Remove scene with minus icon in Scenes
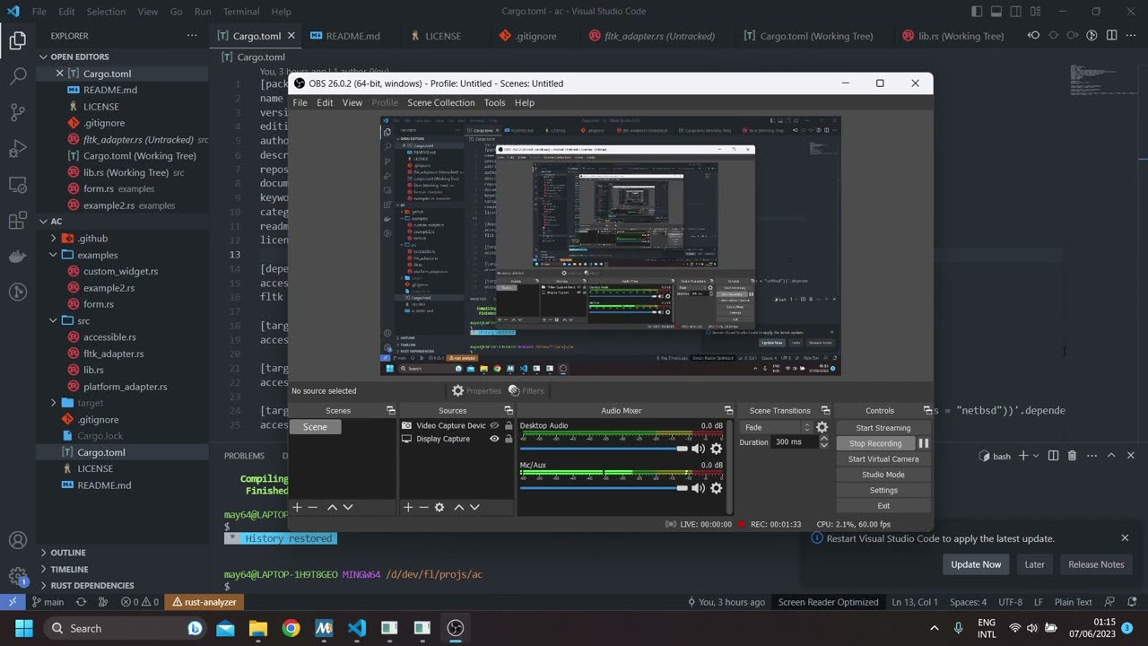This screenshot has width=1148, height=646. point(313,507)
